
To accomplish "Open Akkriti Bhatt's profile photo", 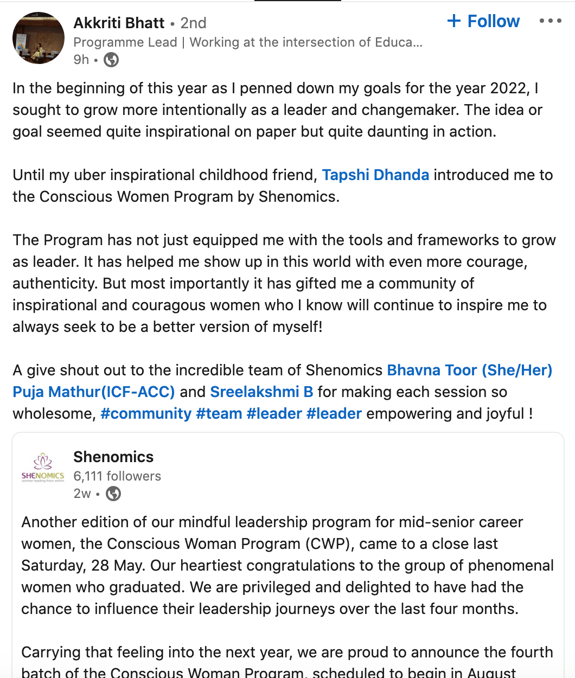I will 39,39.
